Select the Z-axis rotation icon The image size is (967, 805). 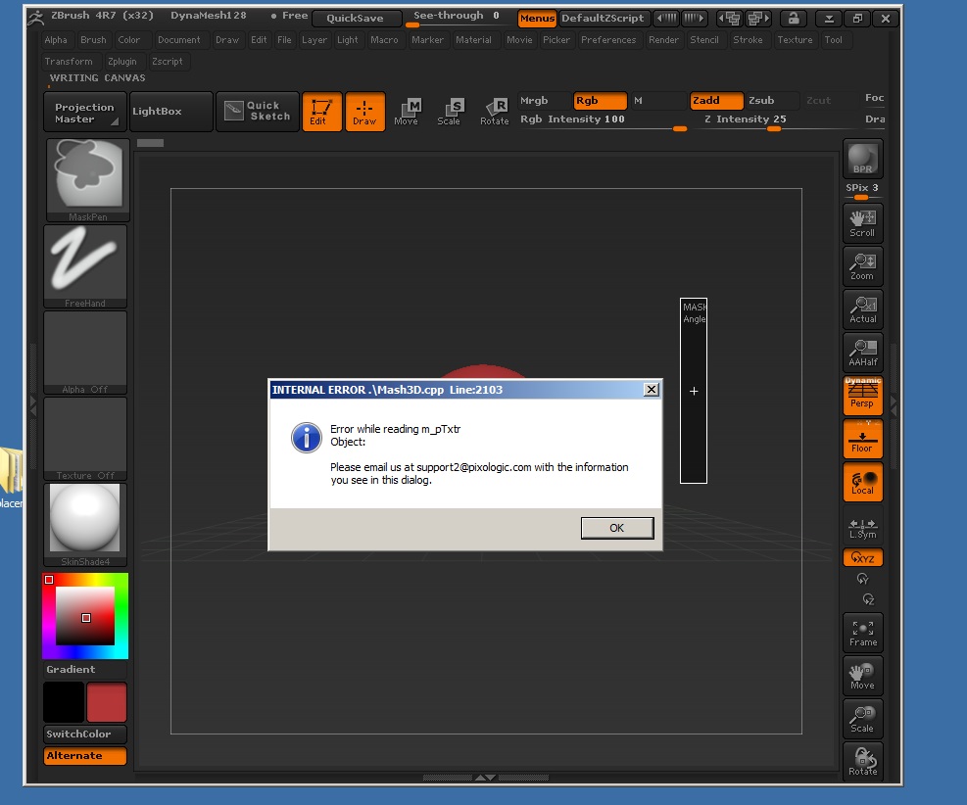point(868,599)
